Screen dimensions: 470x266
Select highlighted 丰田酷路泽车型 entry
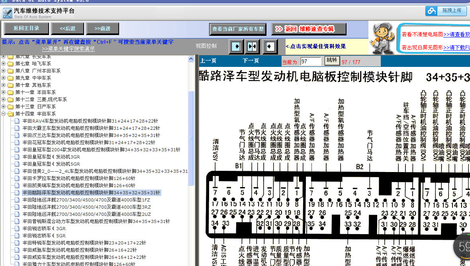tap(92, 193)
